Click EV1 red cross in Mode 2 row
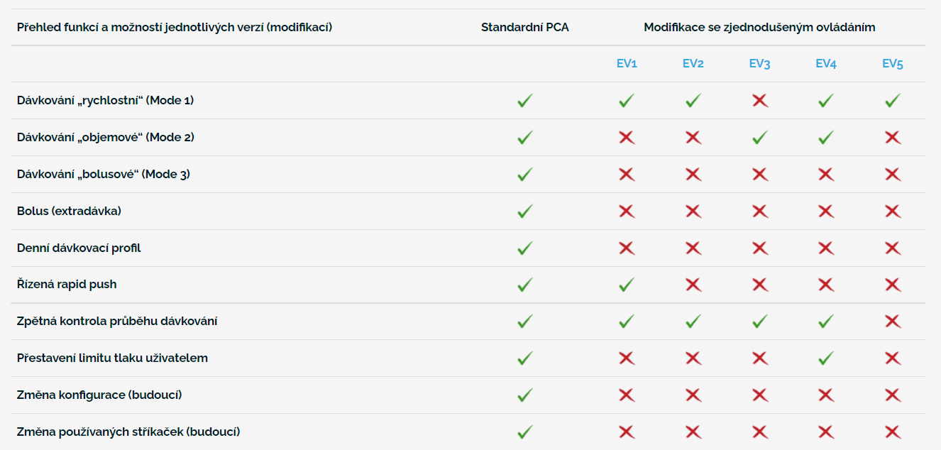The image size is (941, 450). (627, 138)
